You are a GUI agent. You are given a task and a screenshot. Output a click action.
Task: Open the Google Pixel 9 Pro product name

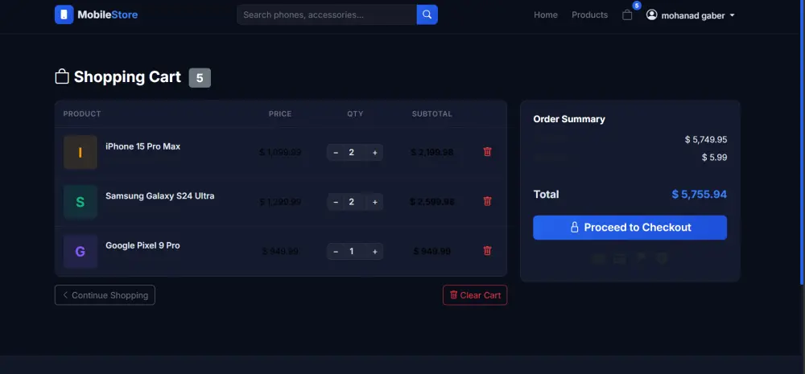click(x=142, y=245)
